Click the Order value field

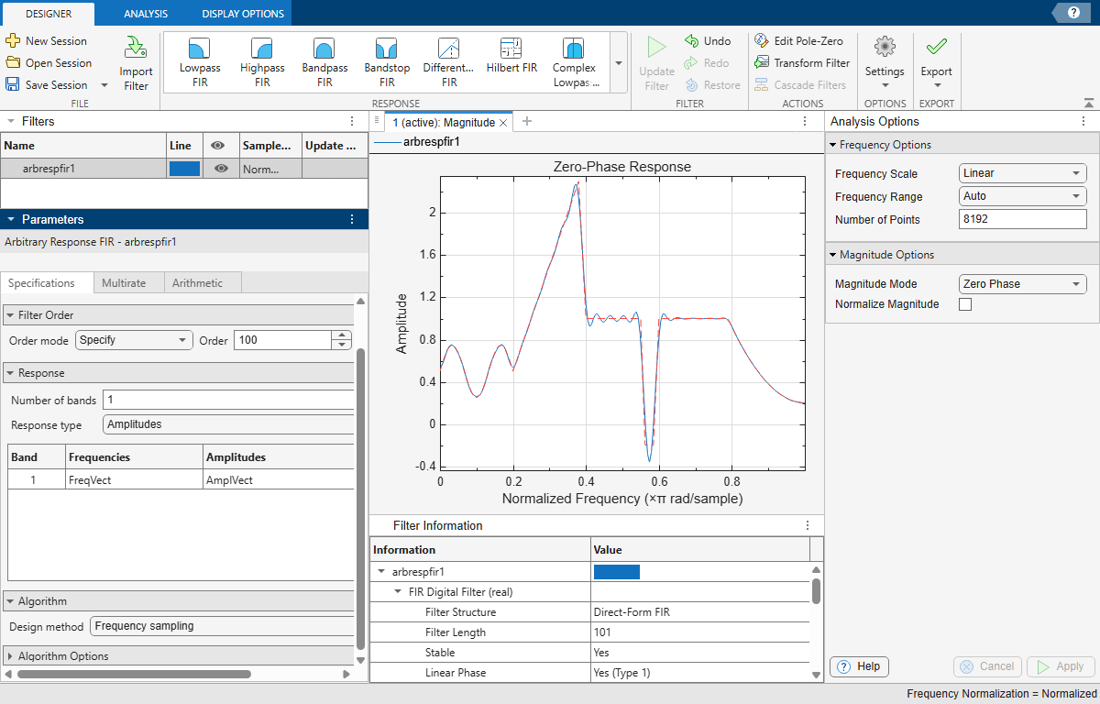pyautogui.click(x=283, y=340)
